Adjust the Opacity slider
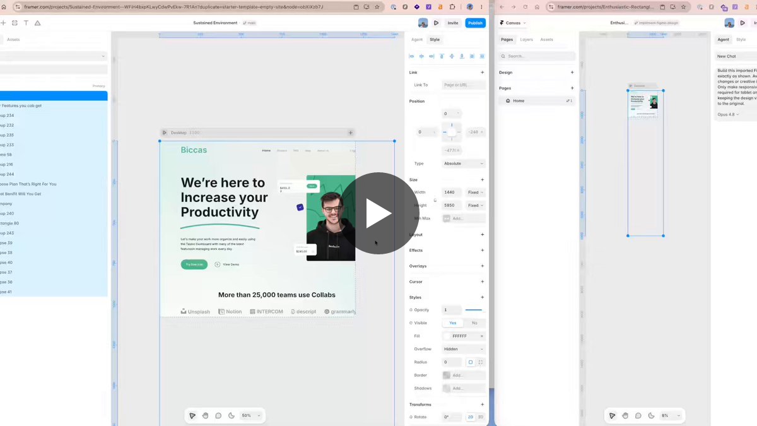Image resolution: width=757 pixels, height=426 pixels. pos(474,310)
